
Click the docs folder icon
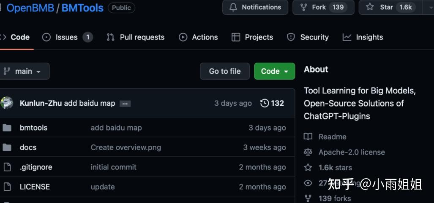coord(7,147)
